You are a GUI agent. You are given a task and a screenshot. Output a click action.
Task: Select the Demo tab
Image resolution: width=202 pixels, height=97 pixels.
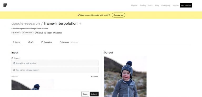point(17,42)
